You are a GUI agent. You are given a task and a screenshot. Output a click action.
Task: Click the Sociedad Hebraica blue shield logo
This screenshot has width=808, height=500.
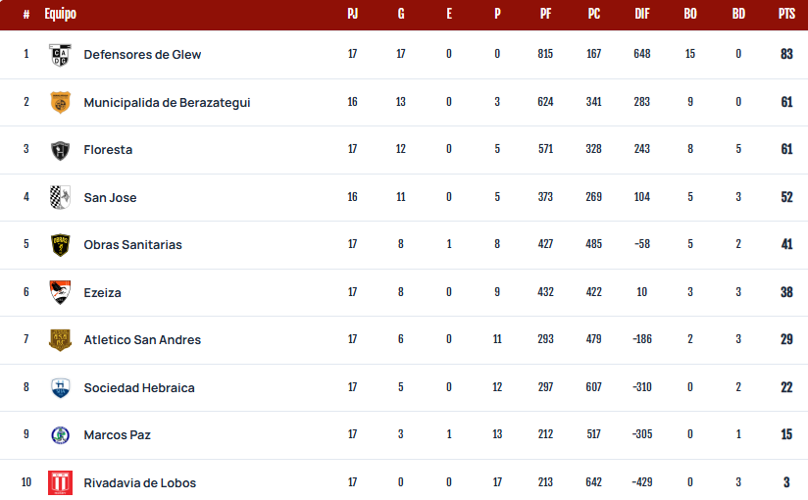[x=60, y=387]
